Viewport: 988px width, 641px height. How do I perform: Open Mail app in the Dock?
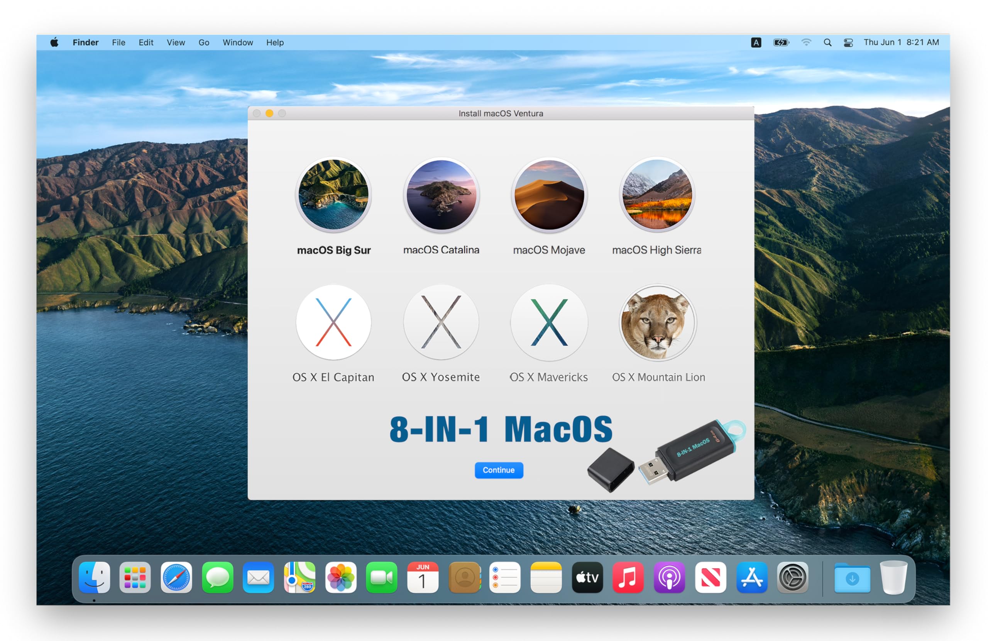pos(258,577)
